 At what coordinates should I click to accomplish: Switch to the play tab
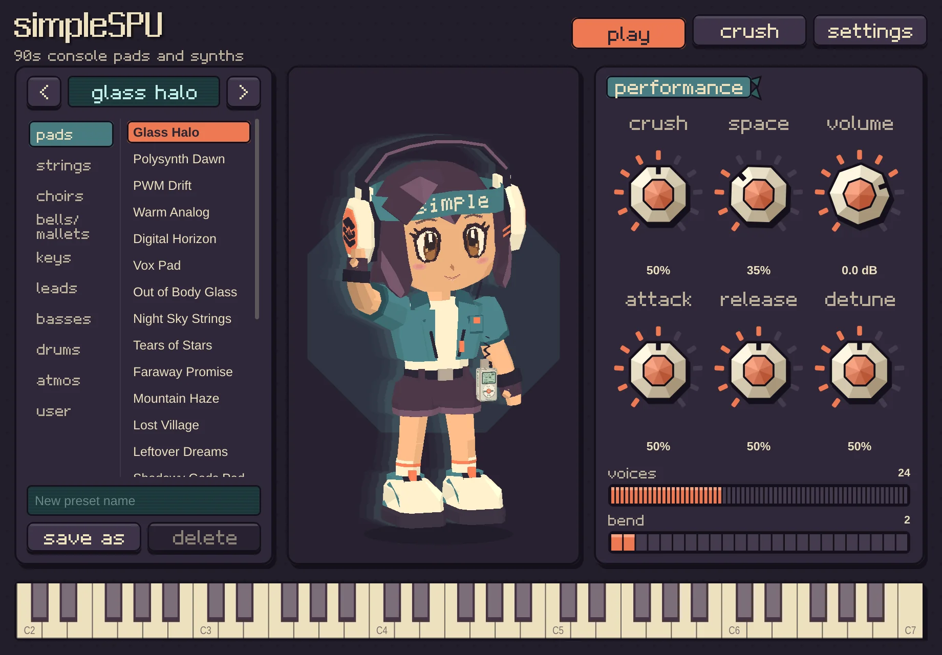tap(628, 33)
